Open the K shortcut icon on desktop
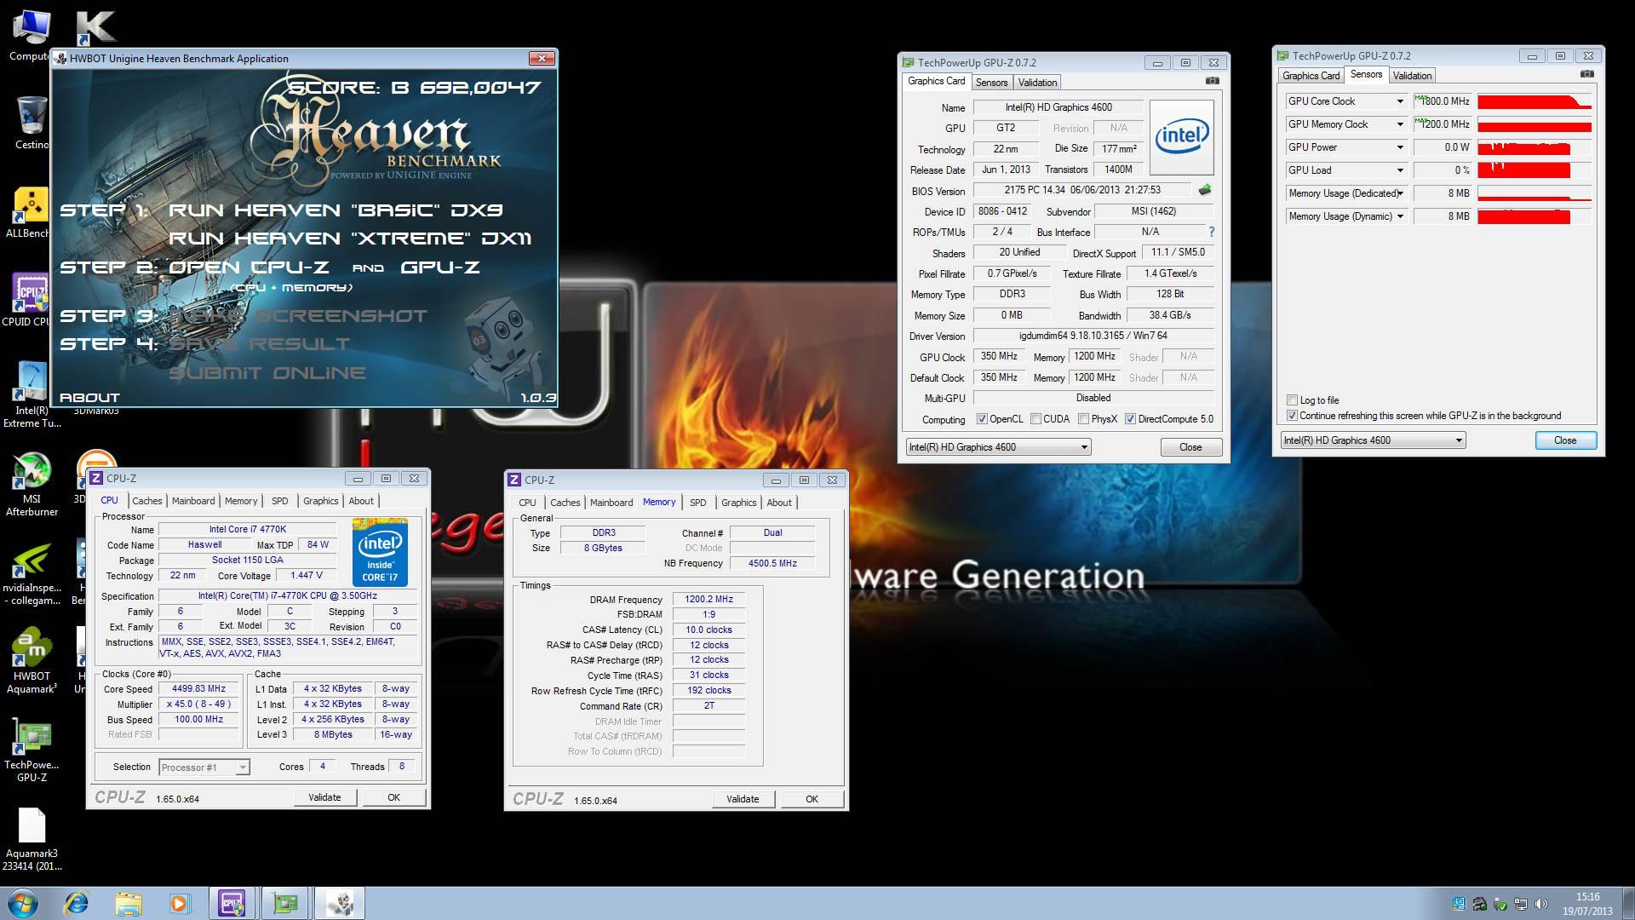The image size is (1635, 920). (95, 27)
